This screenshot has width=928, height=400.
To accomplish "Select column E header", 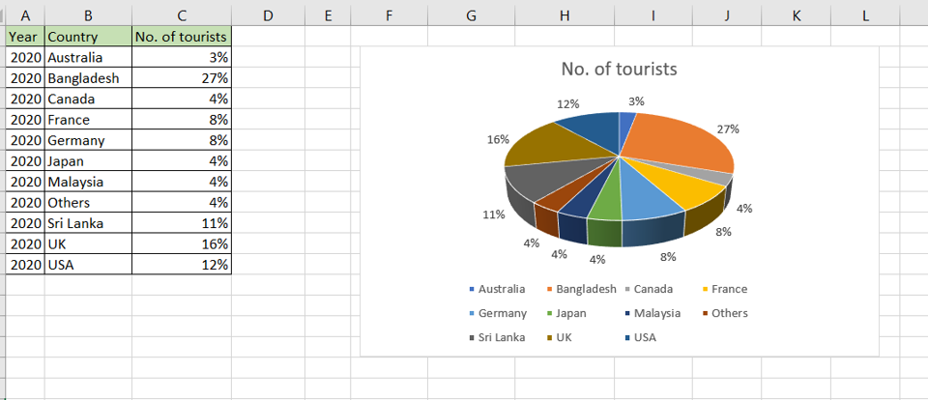I will [x=328, y=16].
